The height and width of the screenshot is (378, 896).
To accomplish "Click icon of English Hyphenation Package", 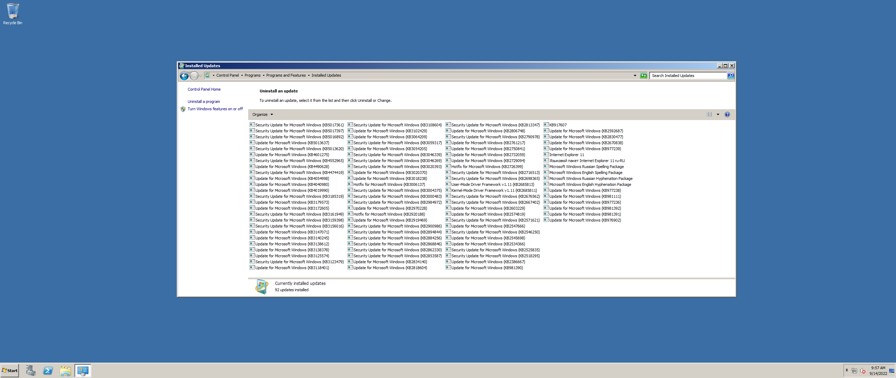I will (546, 184).
